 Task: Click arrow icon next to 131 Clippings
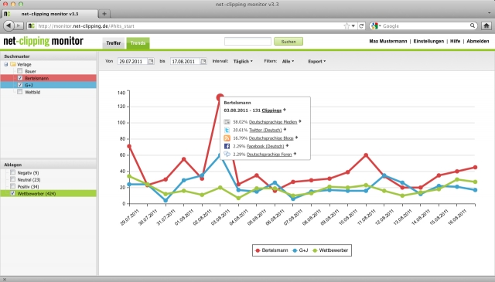click(285, 110)
